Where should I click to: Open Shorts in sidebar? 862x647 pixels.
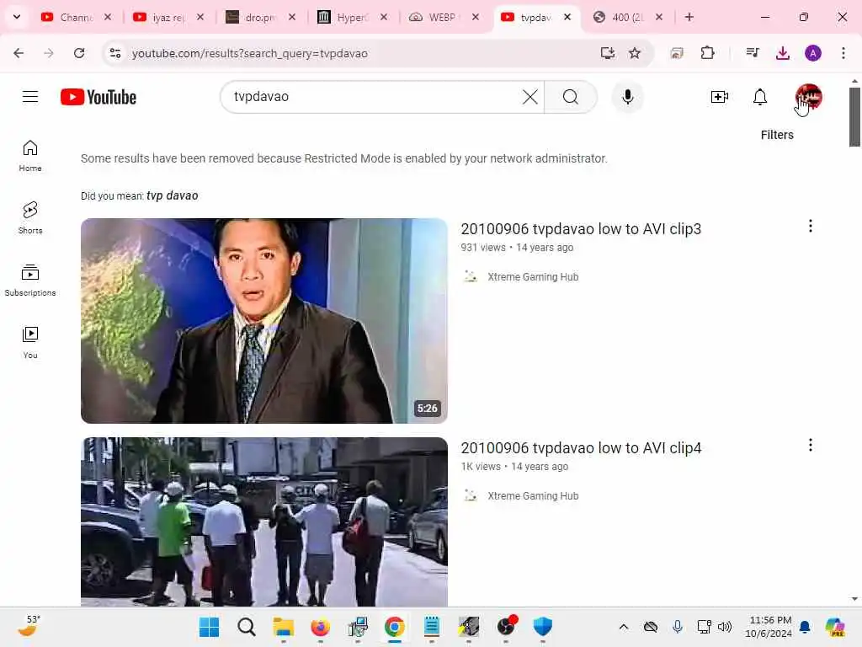[30, 218]
